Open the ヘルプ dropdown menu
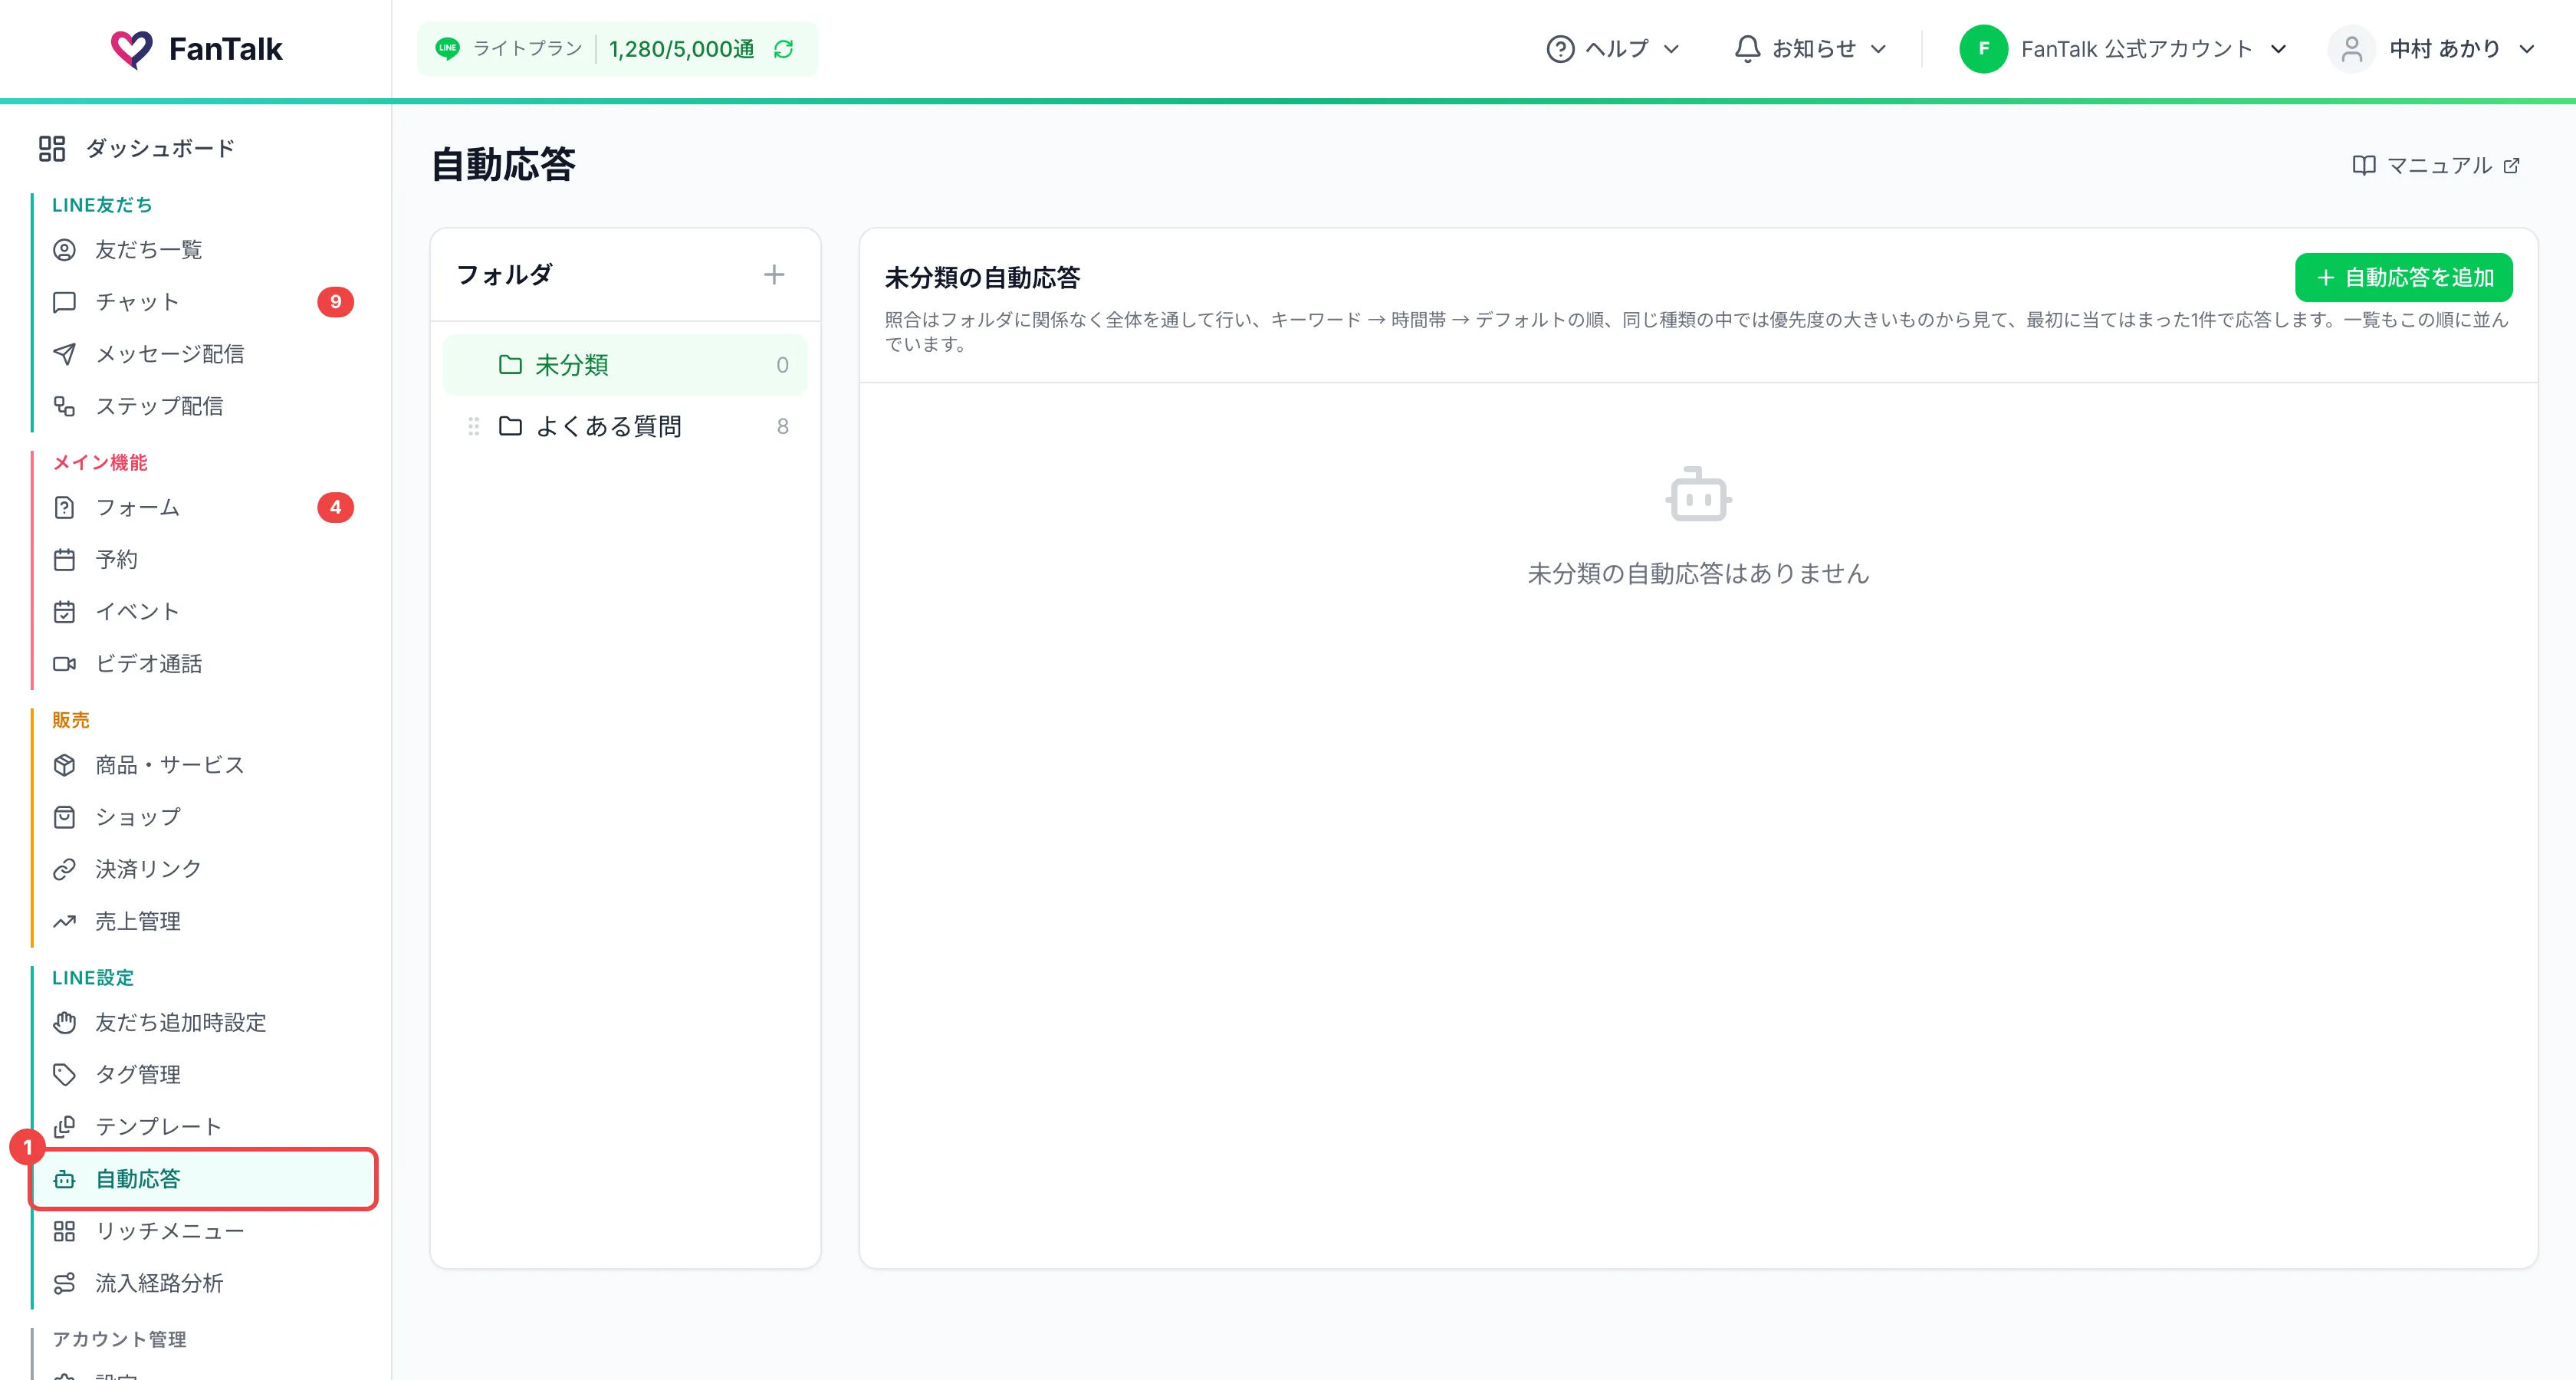 click(1613, 49)
